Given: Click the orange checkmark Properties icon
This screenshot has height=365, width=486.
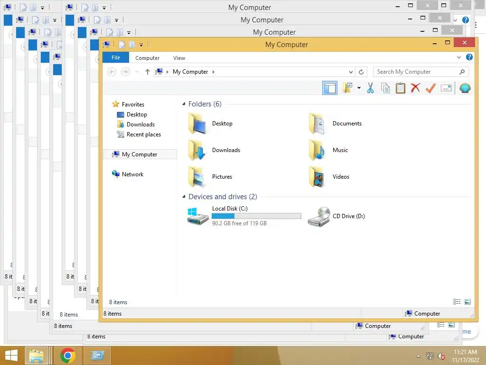Looking at the screenshot, I should point(430,88).
